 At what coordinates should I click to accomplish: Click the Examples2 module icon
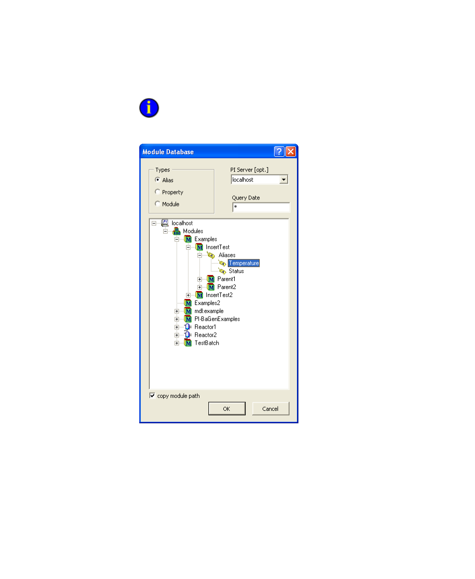(188, 303)
